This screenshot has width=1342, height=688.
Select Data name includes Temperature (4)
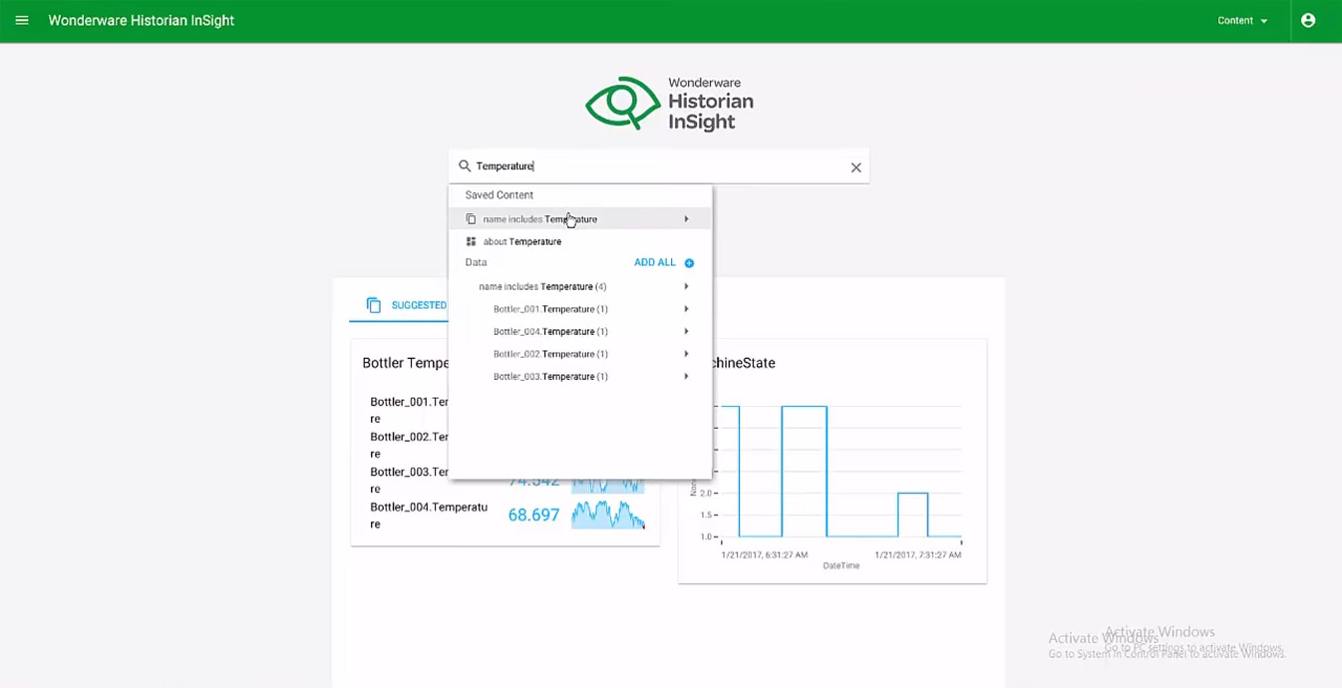(x=580, y=286)
